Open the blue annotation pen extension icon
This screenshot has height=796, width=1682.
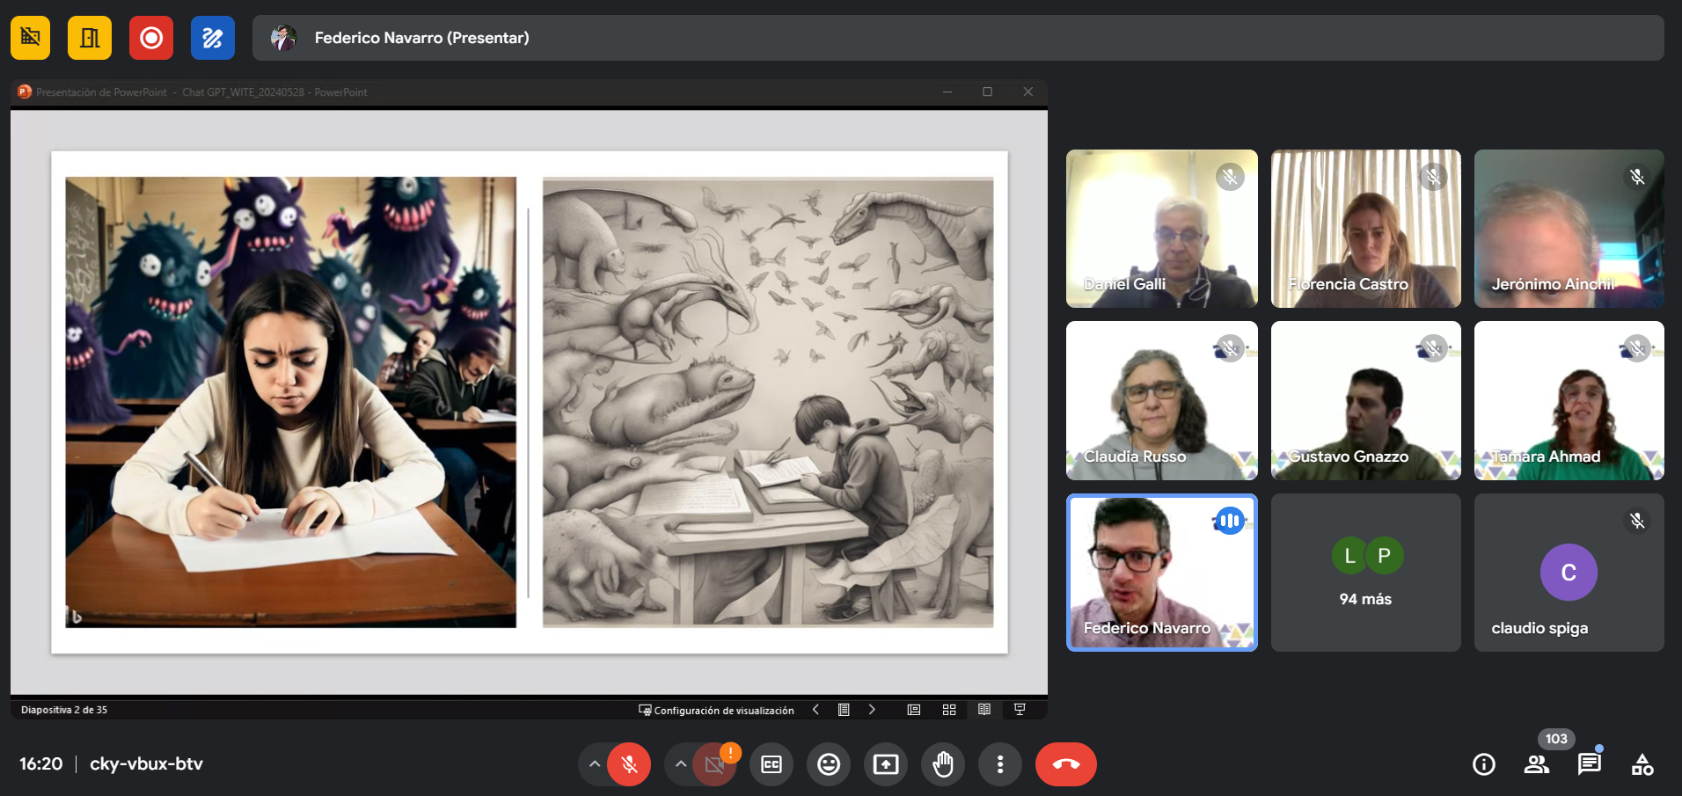point(213,38)
